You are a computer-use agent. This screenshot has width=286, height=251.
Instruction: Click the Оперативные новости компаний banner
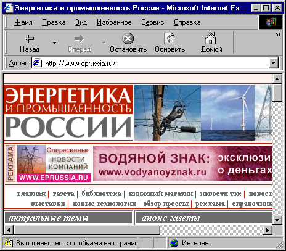pyautogui.click(x=54, y=163)
